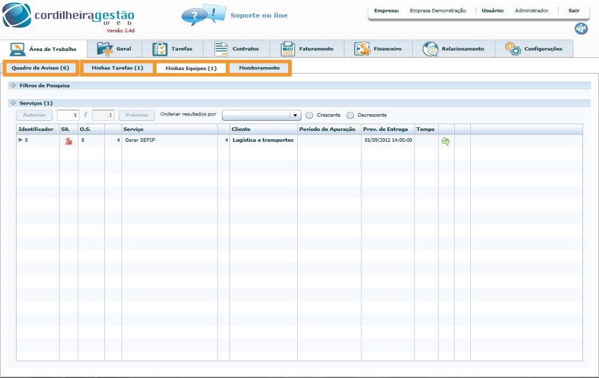
Task: Select the Minhas Equipes (1) tab
Action: (x=191, y=68)
